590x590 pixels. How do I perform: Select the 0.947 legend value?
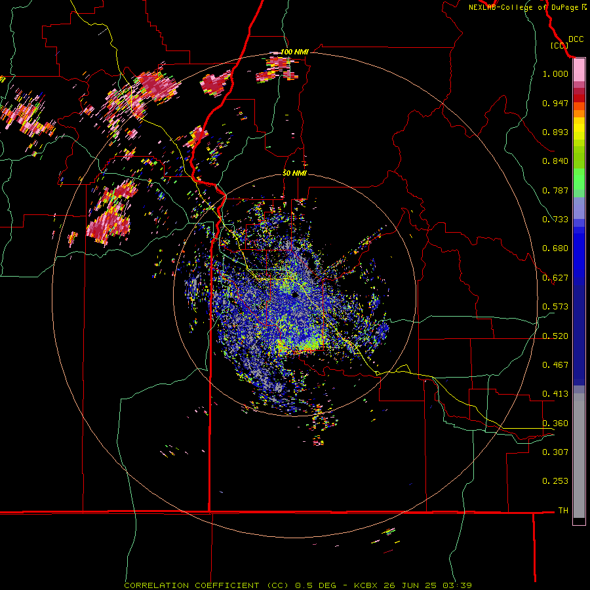pos(555,103)
